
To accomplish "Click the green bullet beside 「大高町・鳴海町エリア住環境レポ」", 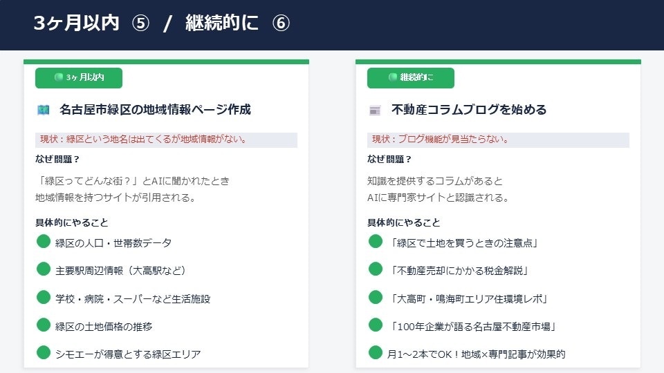I will click(x=376, y=297).
